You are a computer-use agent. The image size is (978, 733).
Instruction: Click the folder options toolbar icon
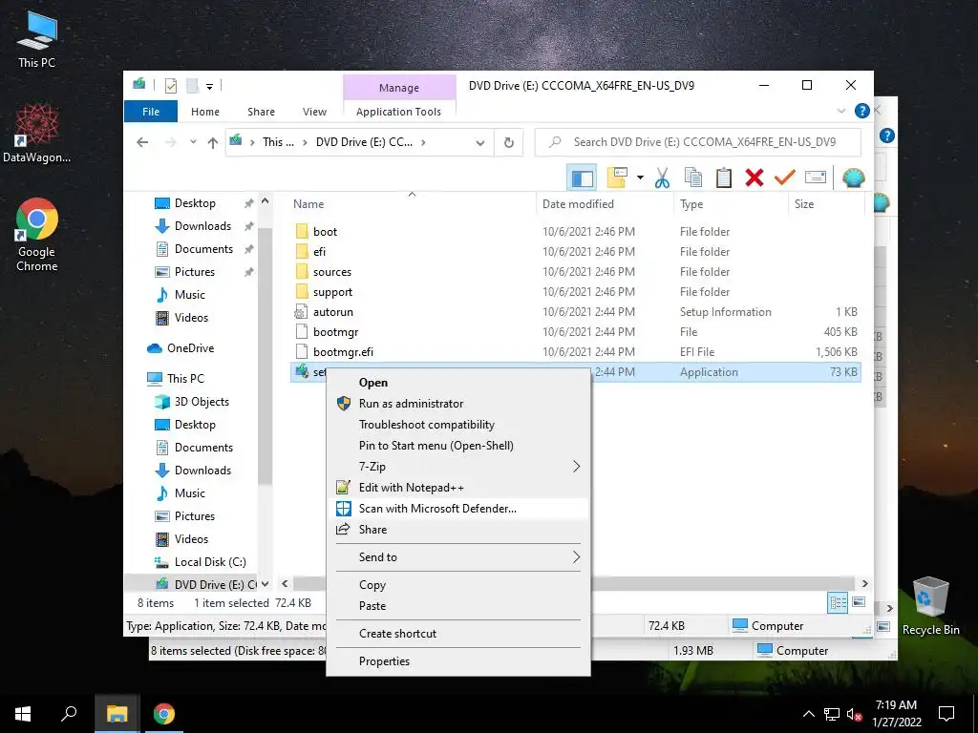pyautogui.click(x=617, y=178)
